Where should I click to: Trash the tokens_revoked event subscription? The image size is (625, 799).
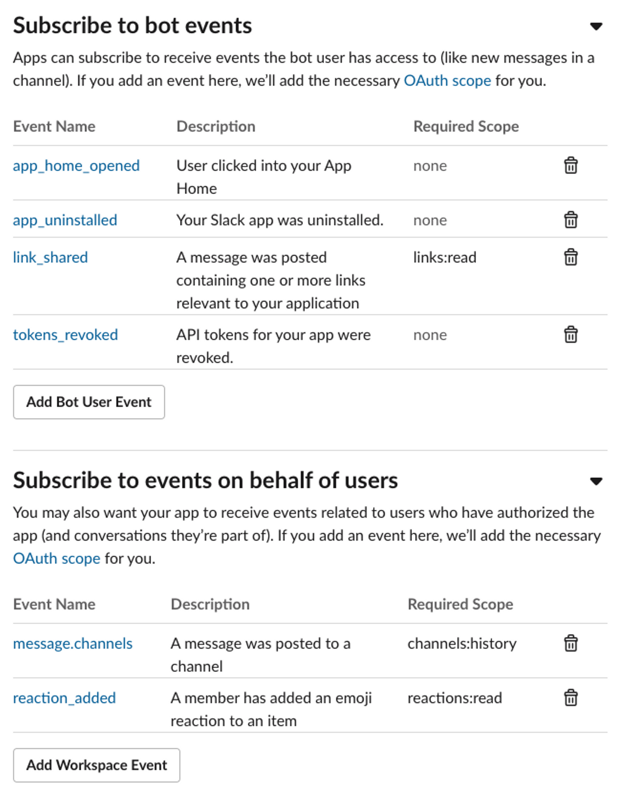[570, 335]
